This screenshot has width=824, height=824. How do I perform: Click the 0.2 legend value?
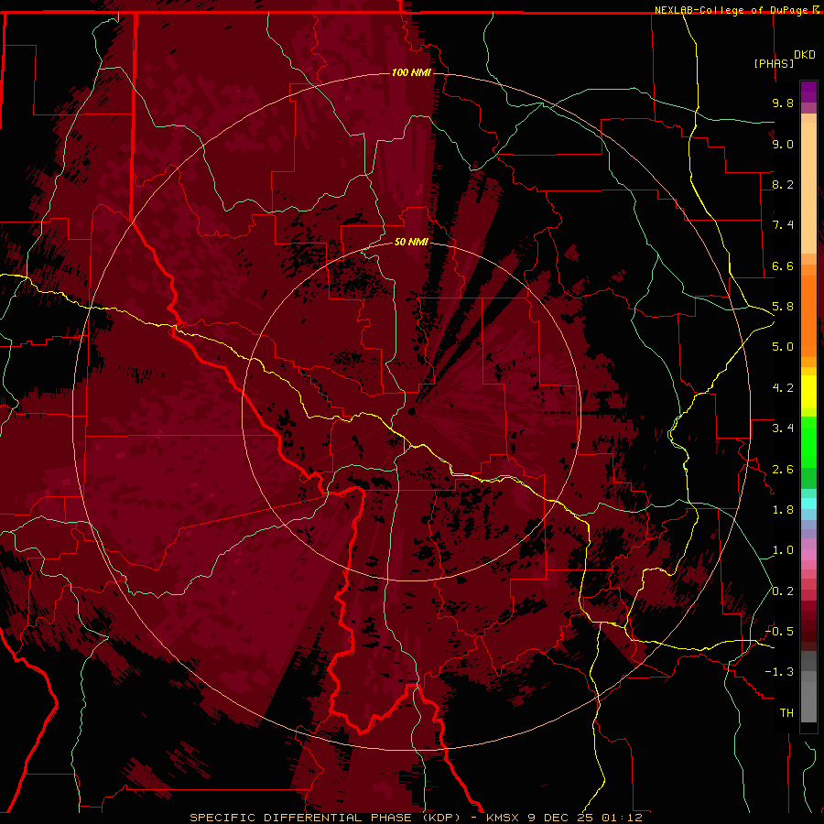click(783, 591)
